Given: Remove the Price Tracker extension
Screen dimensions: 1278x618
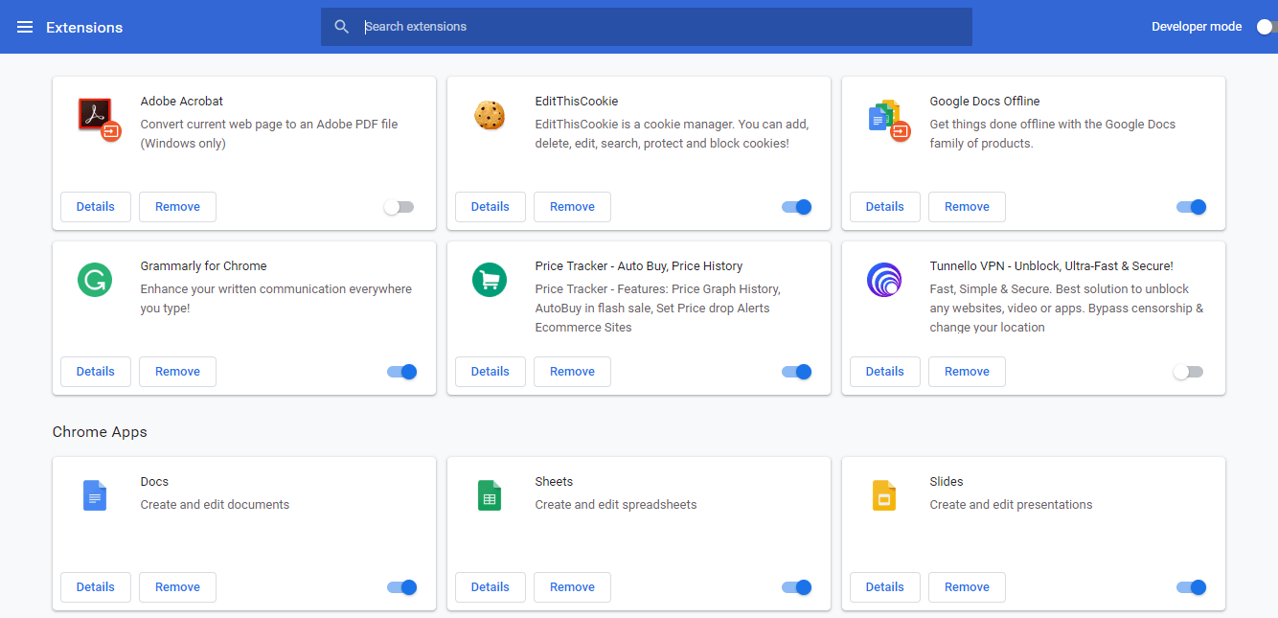Looking at the screenshot, I should [x=572, y=372].
